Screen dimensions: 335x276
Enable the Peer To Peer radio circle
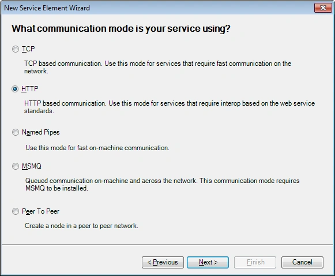click(x=16, y=211)
